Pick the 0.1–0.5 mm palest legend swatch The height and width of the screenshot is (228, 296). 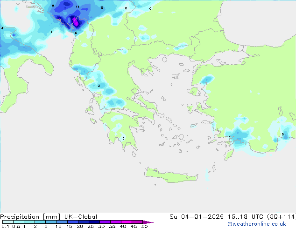tap(8, 222)
